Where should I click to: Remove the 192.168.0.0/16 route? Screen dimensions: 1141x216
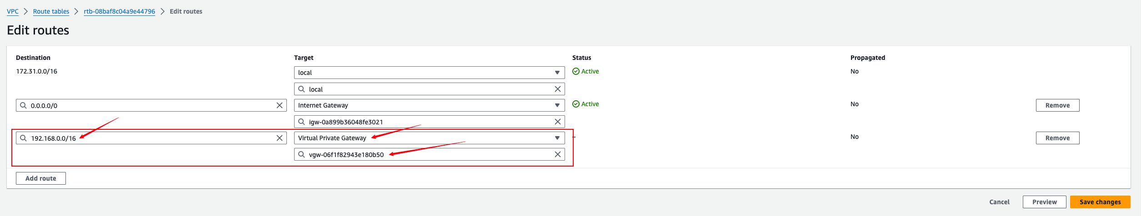tap(1057, 138)
